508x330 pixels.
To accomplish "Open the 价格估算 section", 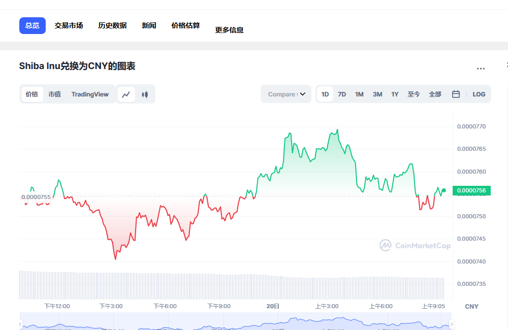I will 185,25.
